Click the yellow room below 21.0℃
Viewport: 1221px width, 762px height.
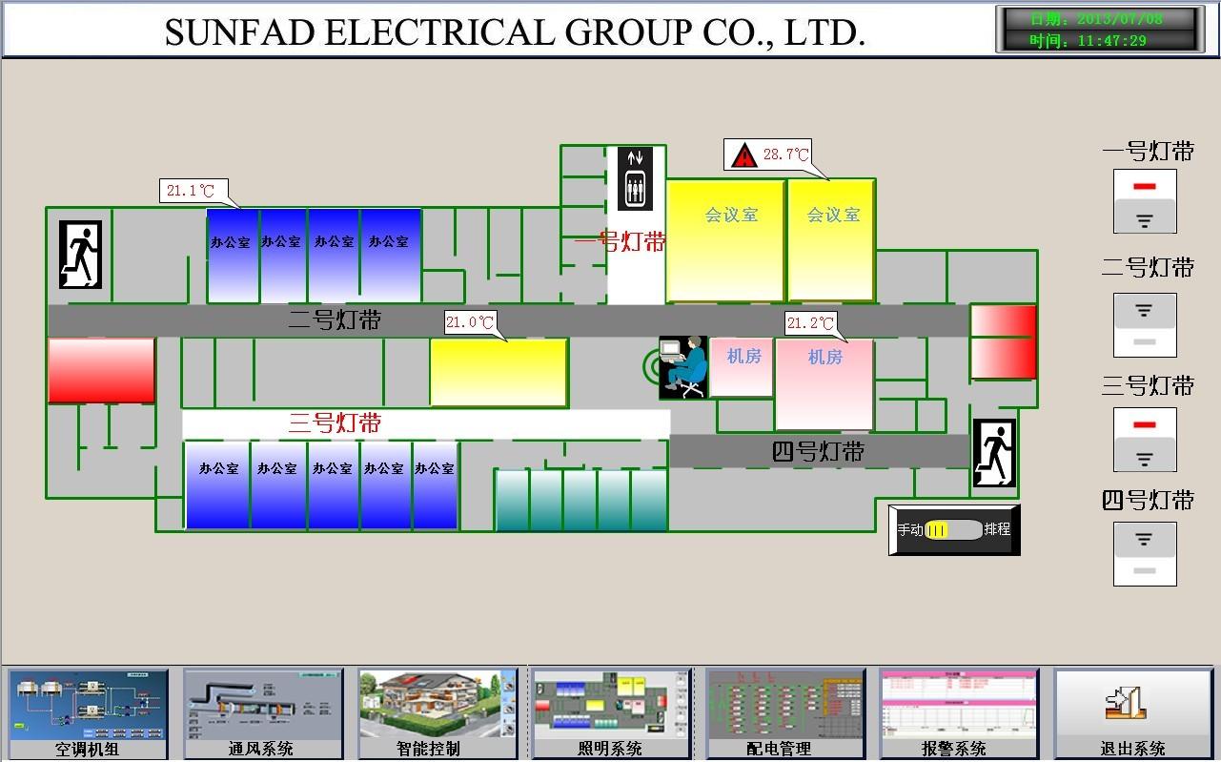tap(499, 373)
